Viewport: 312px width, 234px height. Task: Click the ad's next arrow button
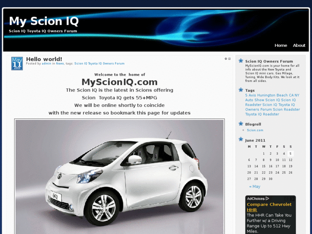[292, 199]
